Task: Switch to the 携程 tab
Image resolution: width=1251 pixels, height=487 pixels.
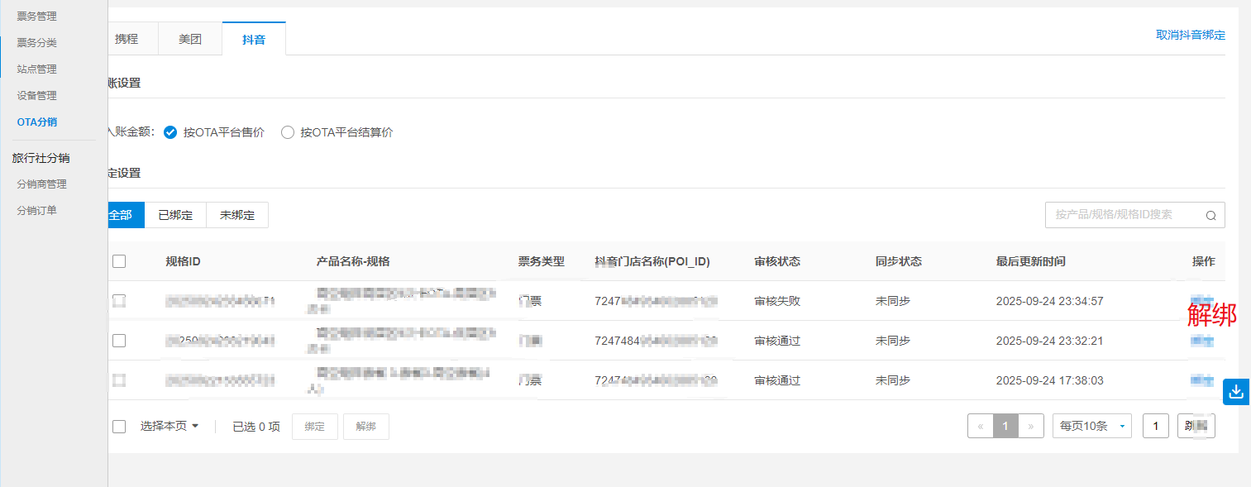Action: 127,39
